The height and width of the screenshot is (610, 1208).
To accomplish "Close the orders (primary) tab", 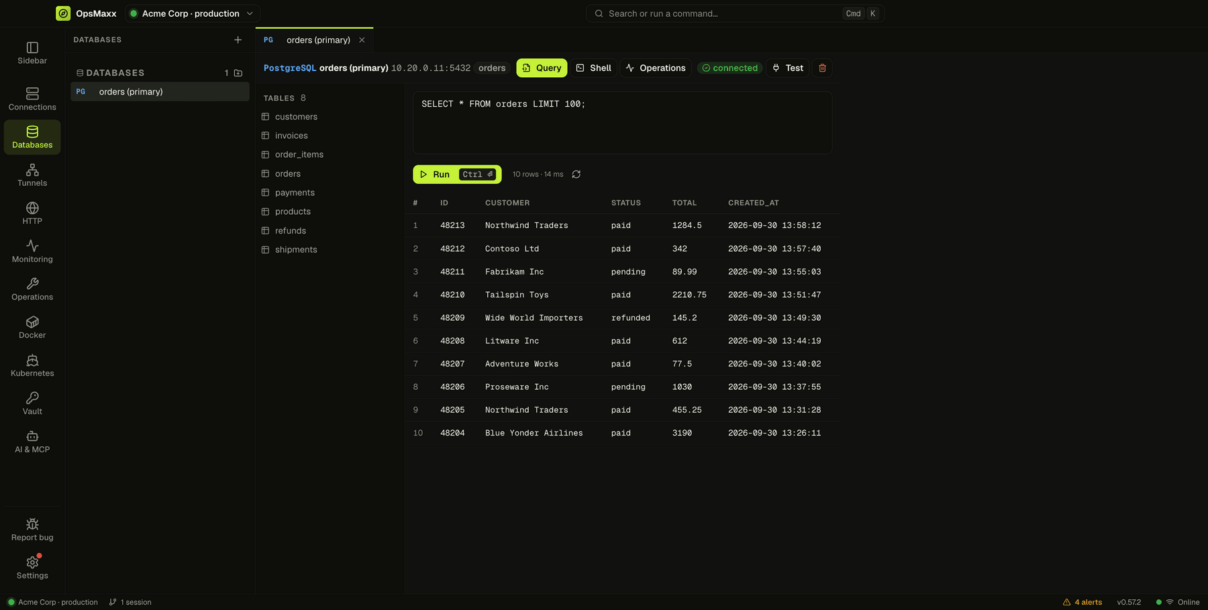I will tap(362, 40).
